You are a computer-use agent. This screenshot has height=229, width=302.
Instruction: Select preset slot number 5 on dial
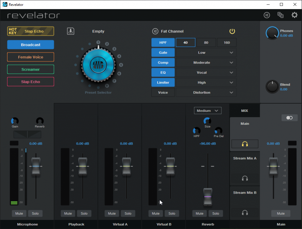tap(121, 65)
